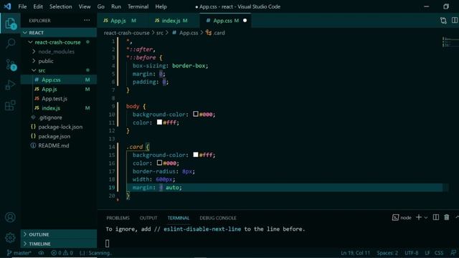This screenshot has width=459, height=258.
Task: Open the Selection menu
Action: (60, 6)
